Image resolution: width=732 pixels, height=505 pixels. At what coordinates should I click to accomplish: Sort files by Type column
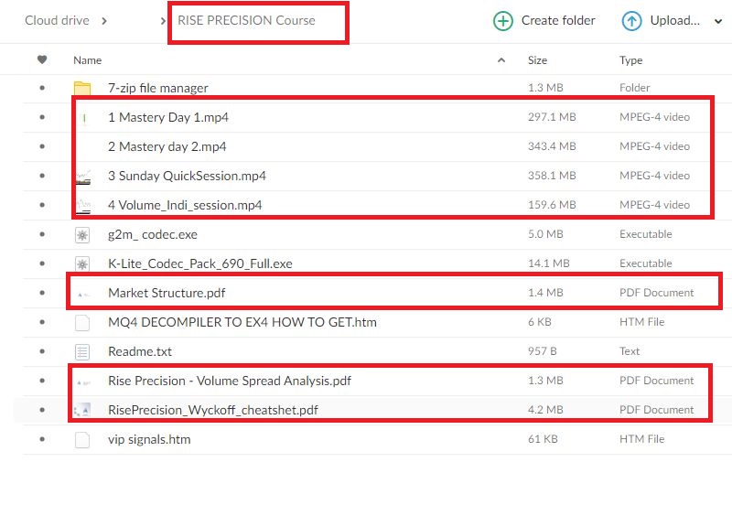[x=630, y=60]
